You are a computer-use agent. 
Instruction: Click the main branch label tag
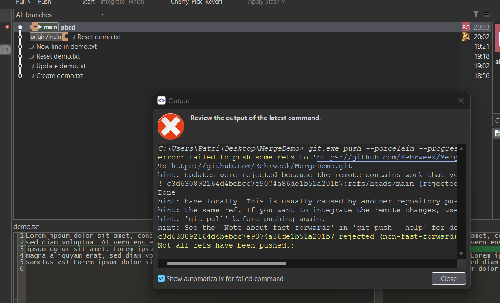click(48, 27)
